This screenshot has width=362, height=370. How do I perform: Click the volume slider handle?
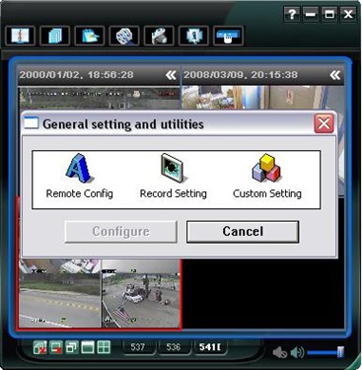[x=340, y=352]
